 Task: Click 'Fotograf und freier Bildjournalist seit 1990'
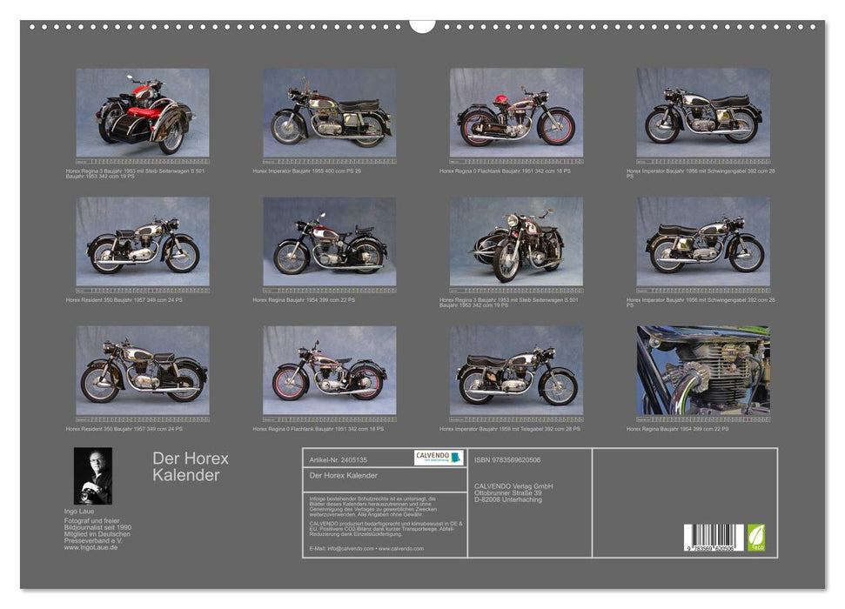point(97,525)
